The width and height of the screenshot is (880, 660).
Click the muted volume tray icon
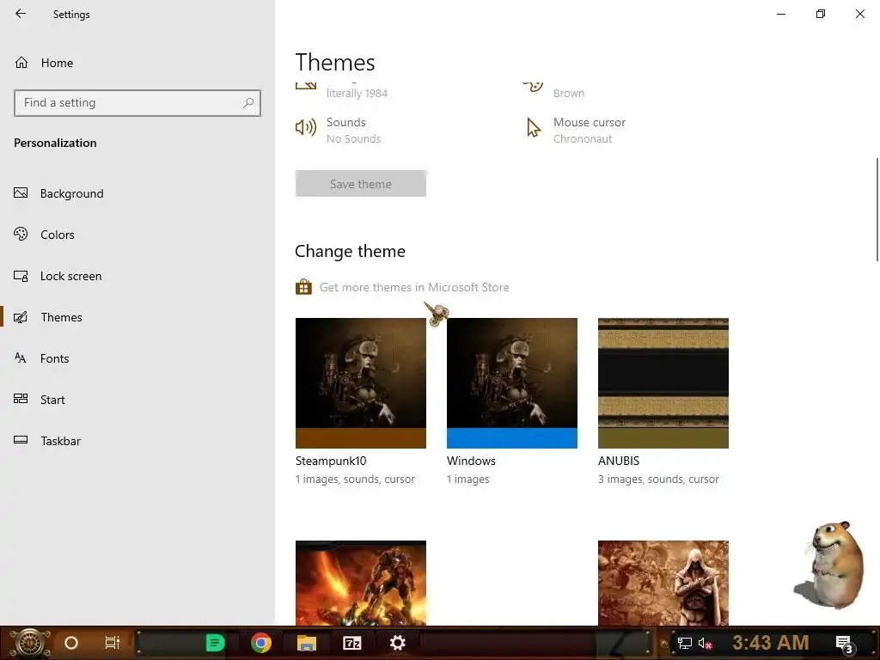(705, 644)
